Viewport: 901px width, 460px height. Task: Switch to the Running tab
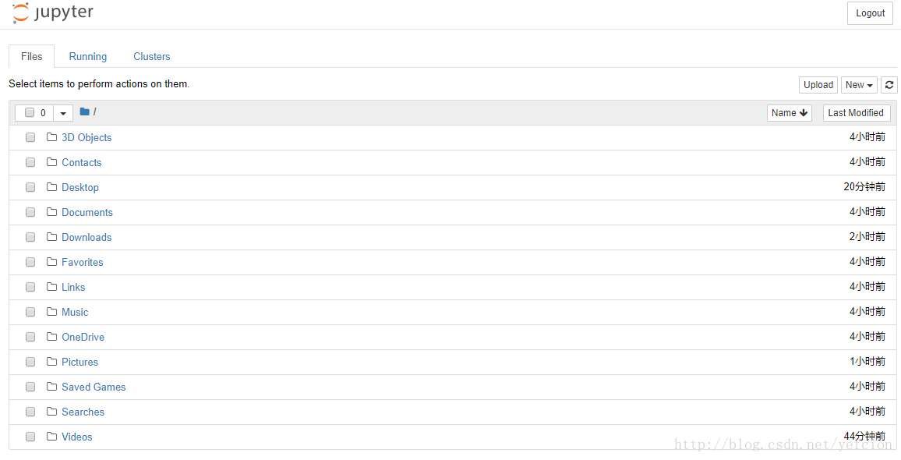(x=88, y=56)
